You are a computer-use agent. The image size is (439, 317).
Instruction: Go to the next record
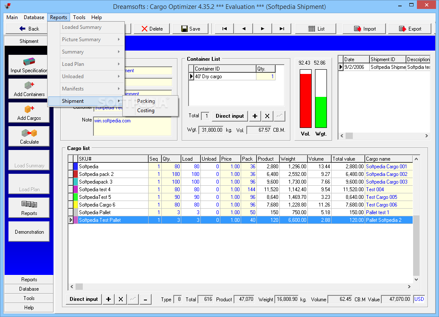[x=262, y=28]
